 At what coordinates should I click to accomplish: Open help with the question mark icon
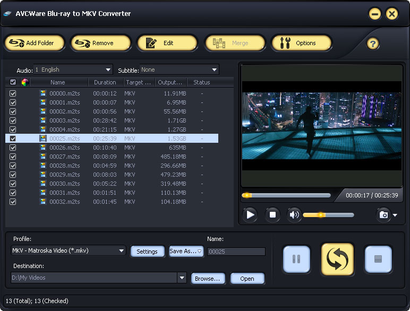coord(373,44)
